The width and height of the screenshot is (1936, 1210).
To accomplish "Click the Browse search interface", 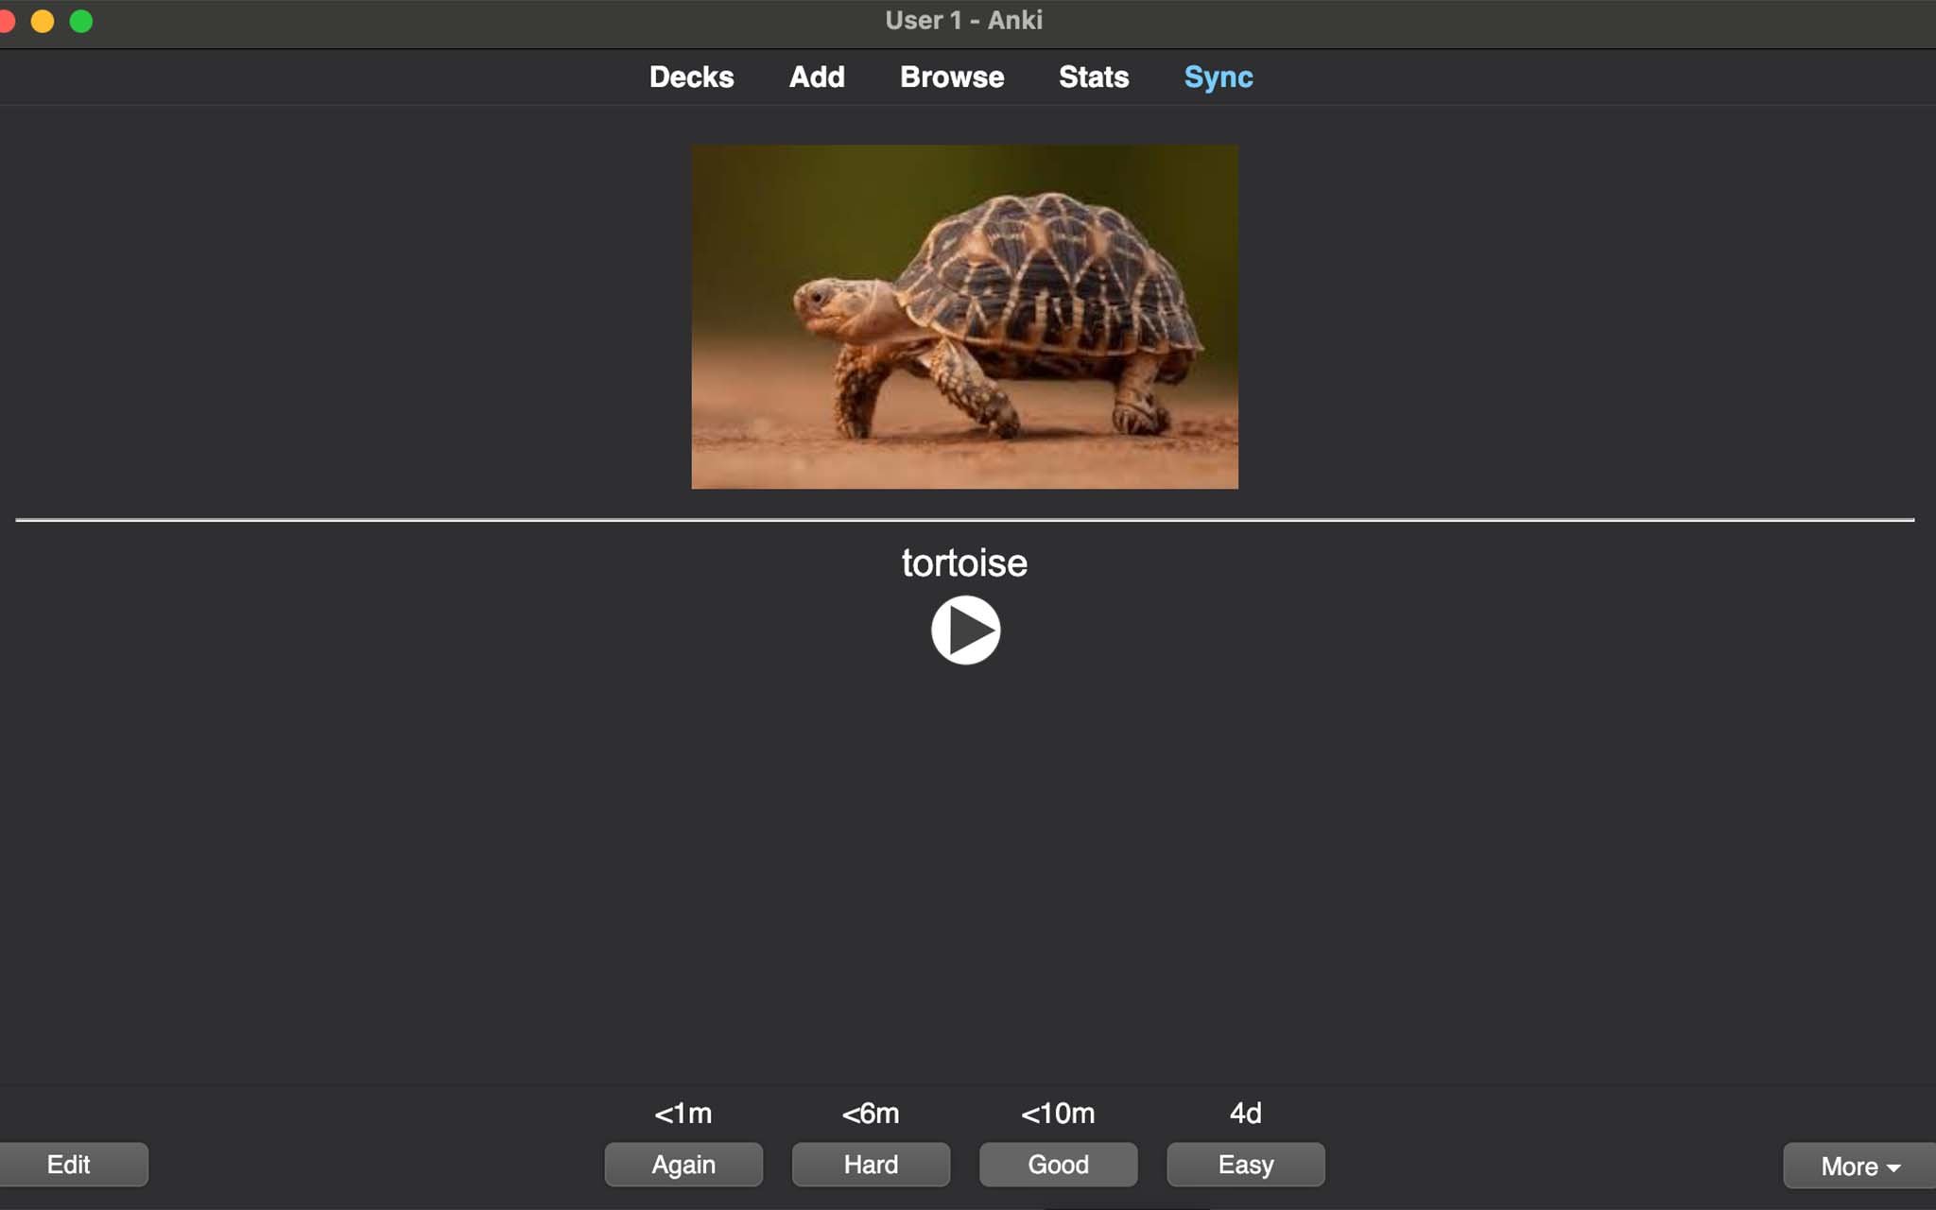I will tap(952, 77).
